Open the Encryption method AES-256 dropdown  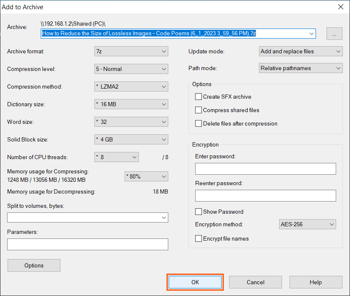point(308,224)
